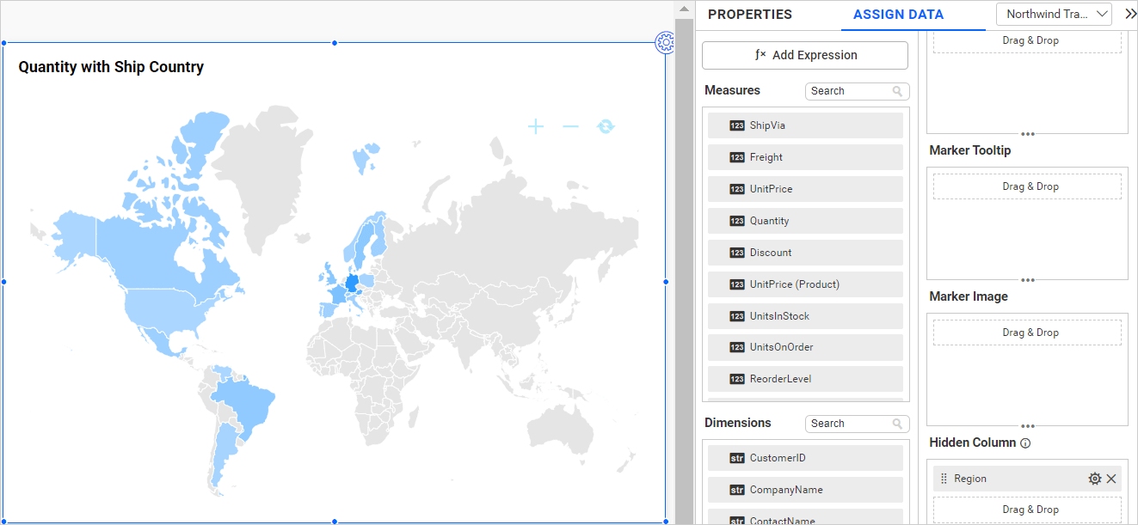Click the Hidden Column info icon
Screen dimensions: 1138x525
(x=1025, y=443)
